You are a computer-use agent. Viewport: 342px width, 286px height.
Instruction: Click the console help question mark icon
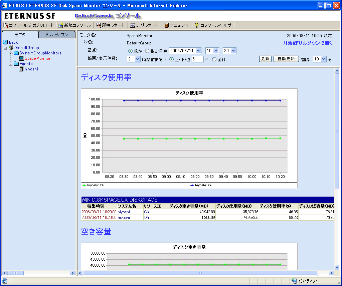click(x=197, y=25)
